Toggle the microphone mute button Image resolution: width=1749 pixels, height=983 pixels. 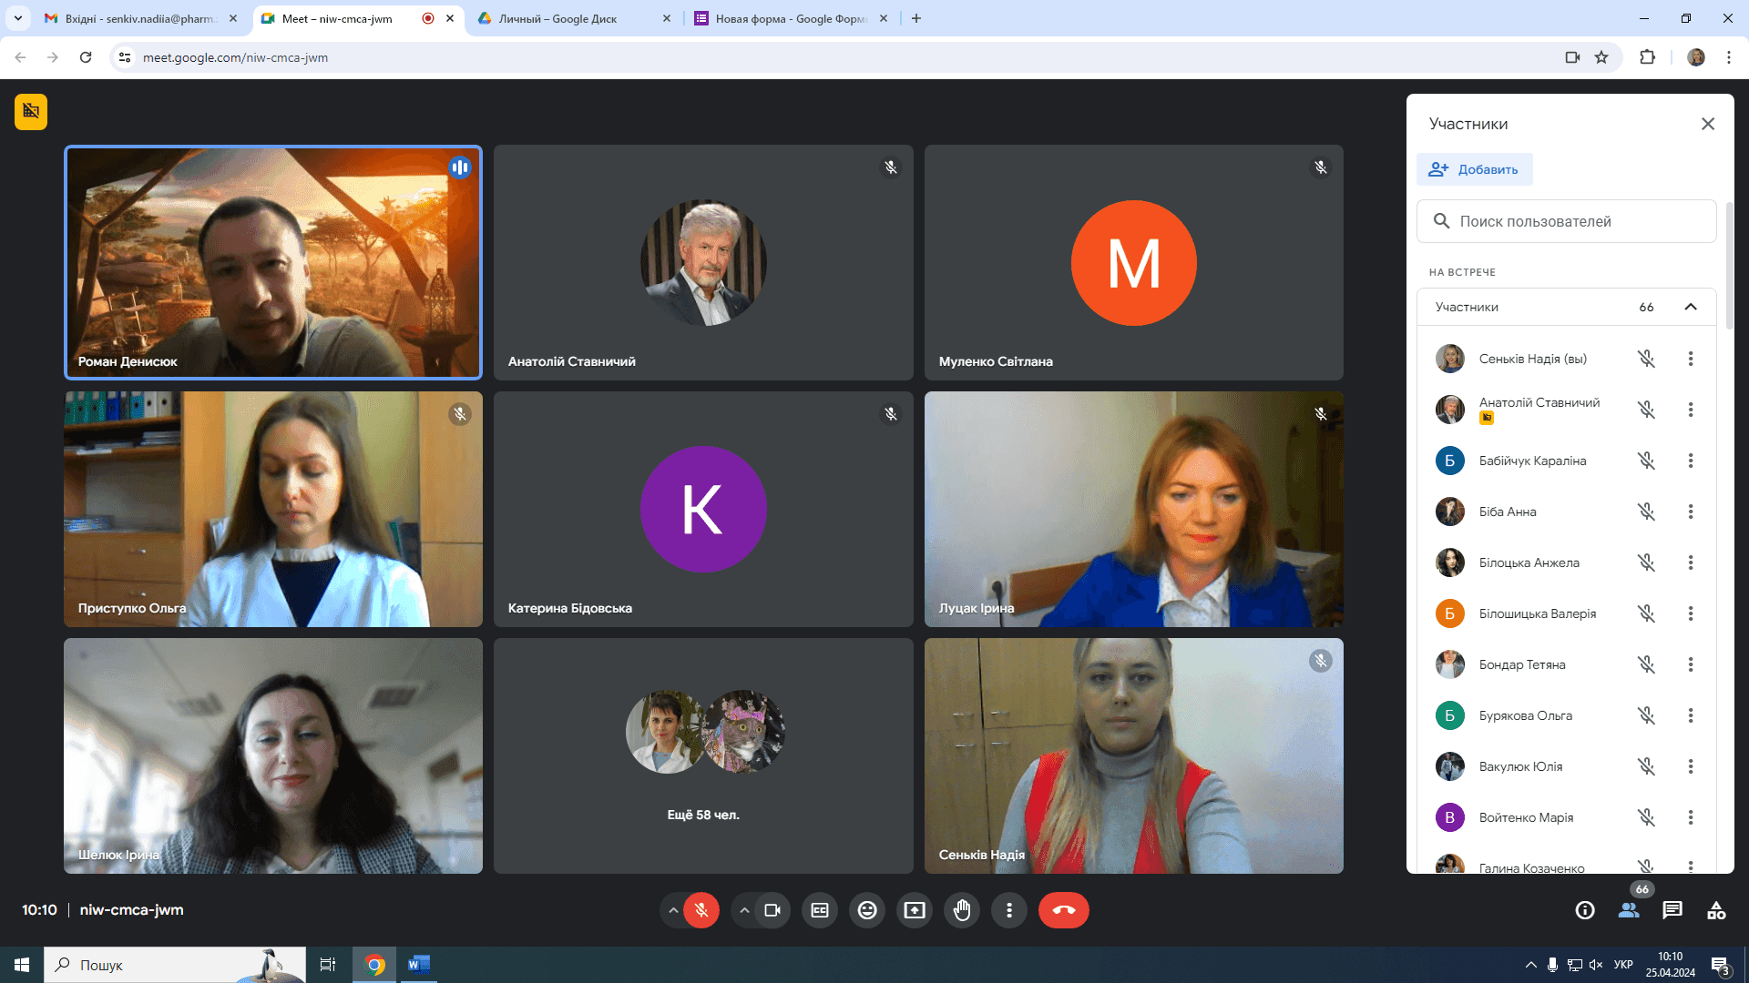pos(701,910)
